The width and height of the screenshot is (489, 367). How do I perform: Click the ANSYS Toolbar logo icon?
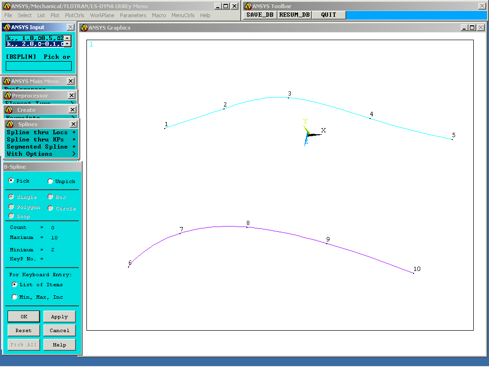248,6
